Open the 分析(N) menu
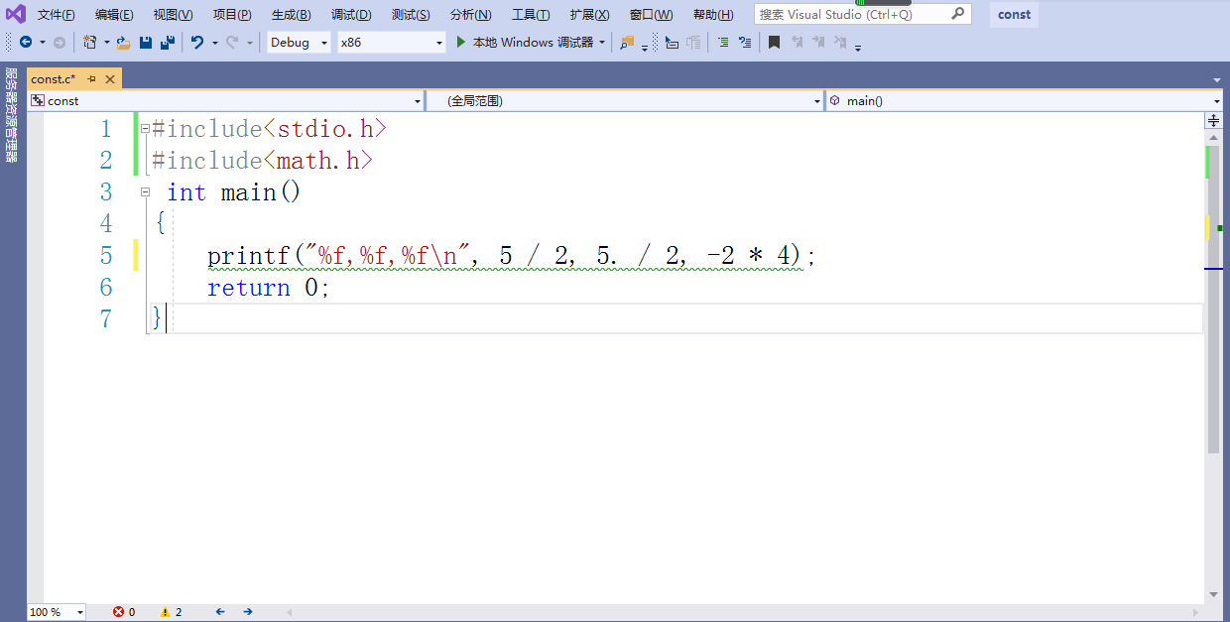The width and height of the screenshot is (1230, 622). pos(470,15)
